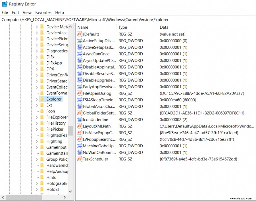Click the Ext key folder icon
Image resolution: width=256 pixels, height=201 pixels.
42,105
